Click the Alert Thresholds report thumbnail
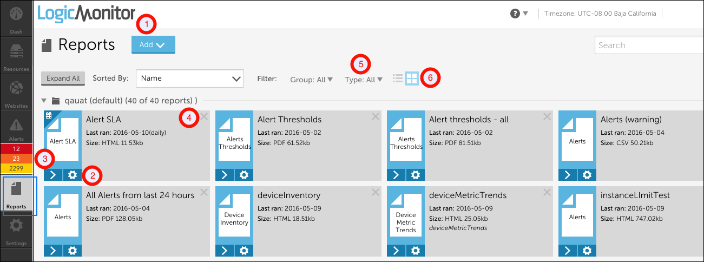 point(234,141)
